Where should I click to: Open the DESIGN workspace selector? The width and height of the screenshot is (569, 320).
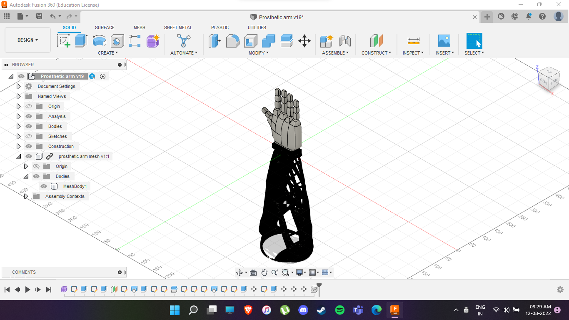click(x=27, y=40)
